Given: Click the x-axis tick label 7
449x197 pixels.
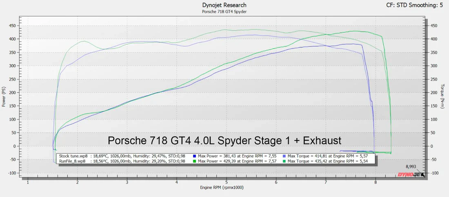Looking at the screenshot, I should (x=326, y=182).
